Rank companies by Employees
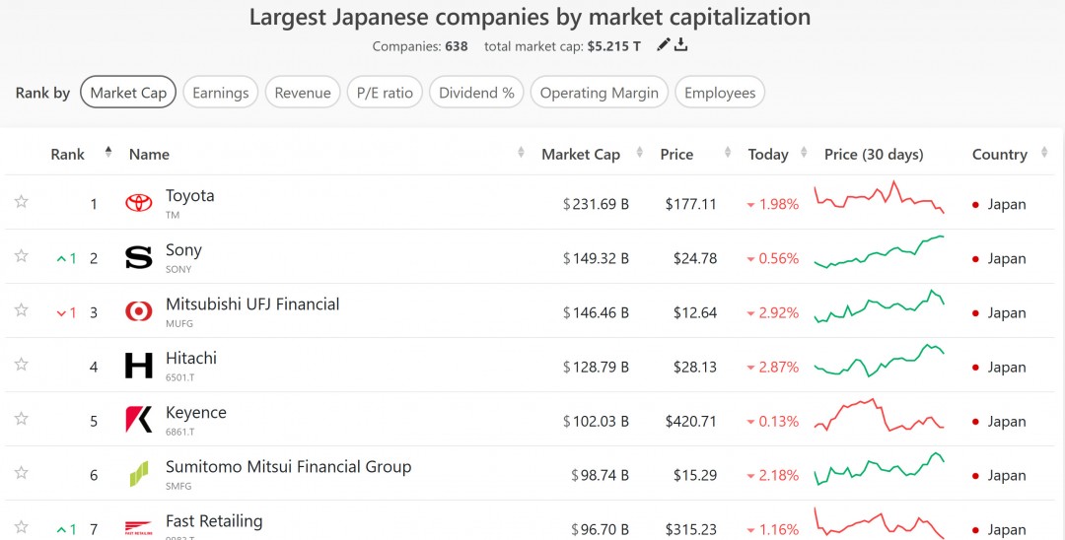The width and height of the screenshot is (1065, 540). [720, 93]
